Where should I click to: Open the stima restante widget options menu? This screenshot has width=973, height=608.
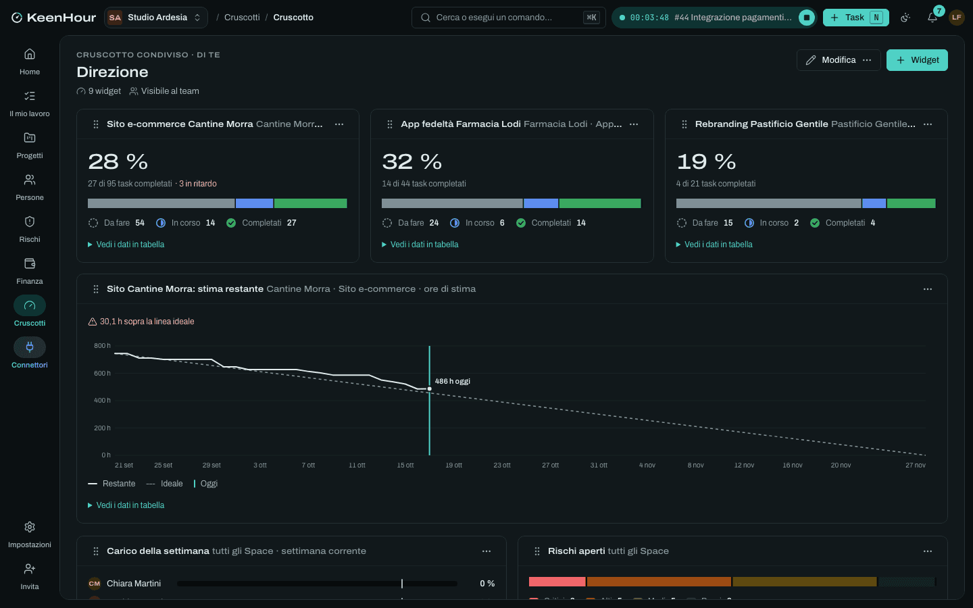(x=928, y=289)
